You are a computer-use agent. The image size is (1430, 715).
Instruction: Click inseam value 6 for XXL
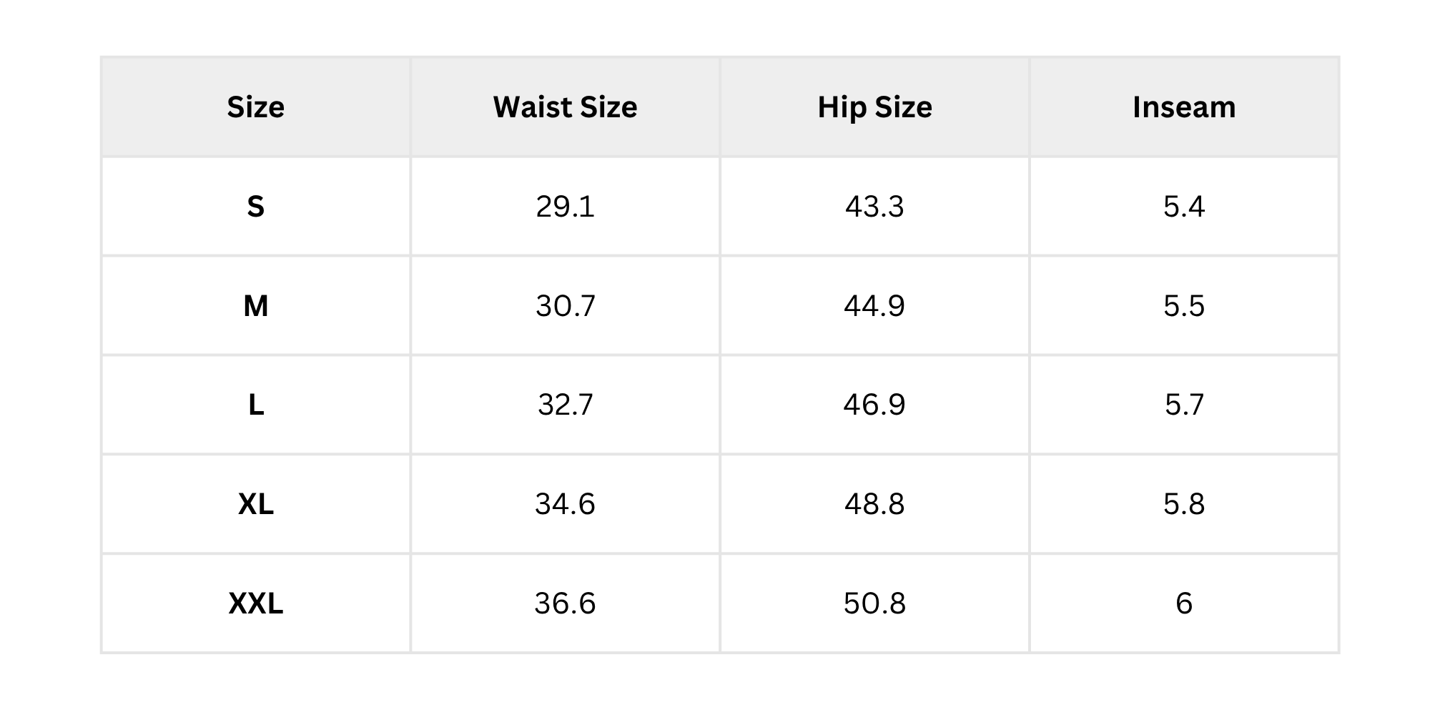pyautogui.click(x=1184, y=603)
